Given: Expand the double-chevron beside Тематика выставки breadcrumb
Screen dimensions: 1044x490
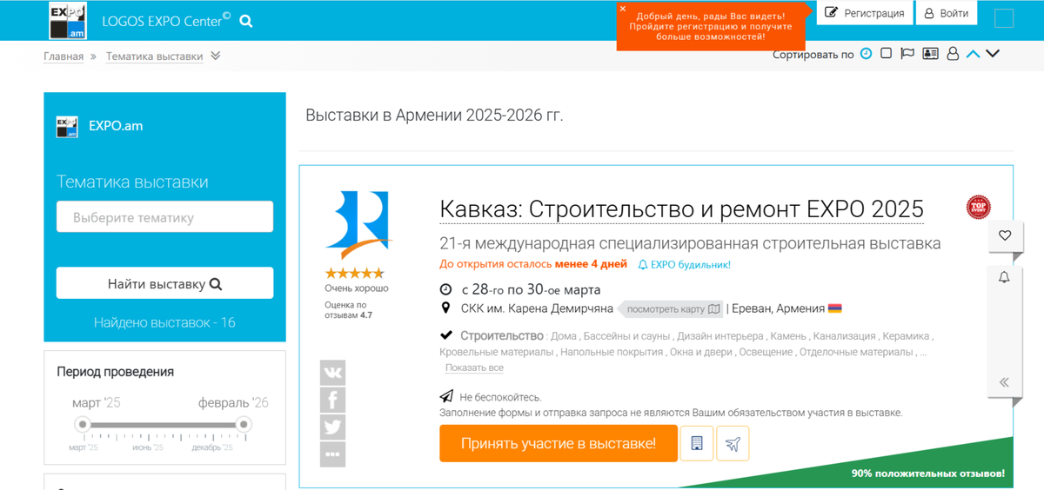Looking at the screenshot, I should 216,56.
